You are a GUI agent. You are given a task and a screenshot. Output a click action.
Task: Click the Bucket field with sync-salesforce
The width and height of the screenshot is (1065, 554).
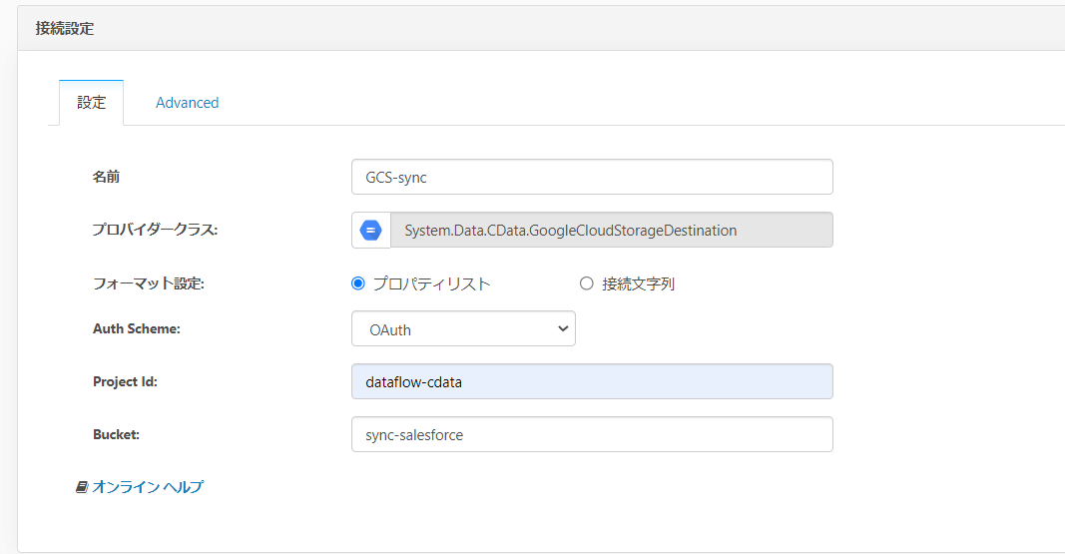tap(592, 434)
